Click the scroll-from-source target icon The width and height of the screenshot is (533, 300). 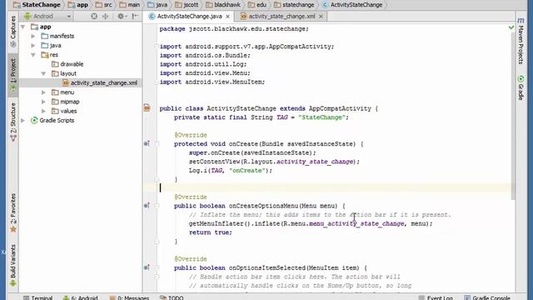[x=94, y=16]
